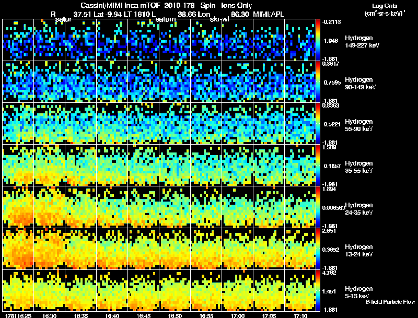Click the 1.509 colorbar value
Viewport: 418px width, 318px height.
pyautogui.click(x=329, y=147)
